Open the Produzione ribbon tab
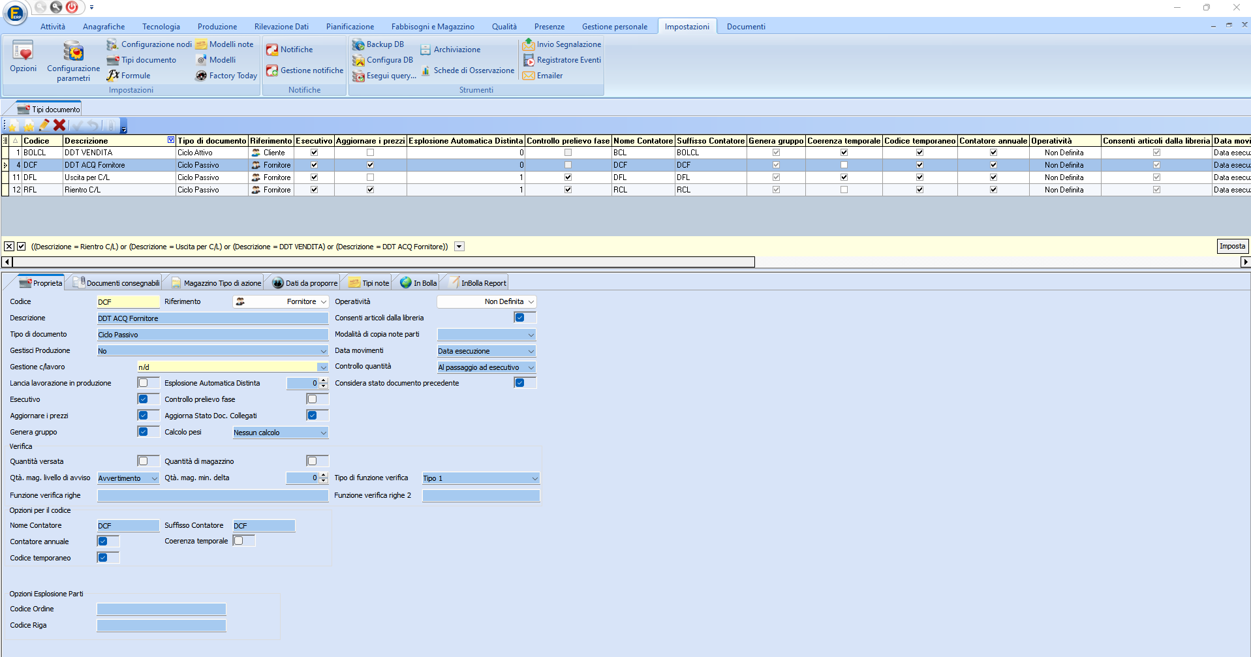 pyautogui.click(x=217, y=27)
